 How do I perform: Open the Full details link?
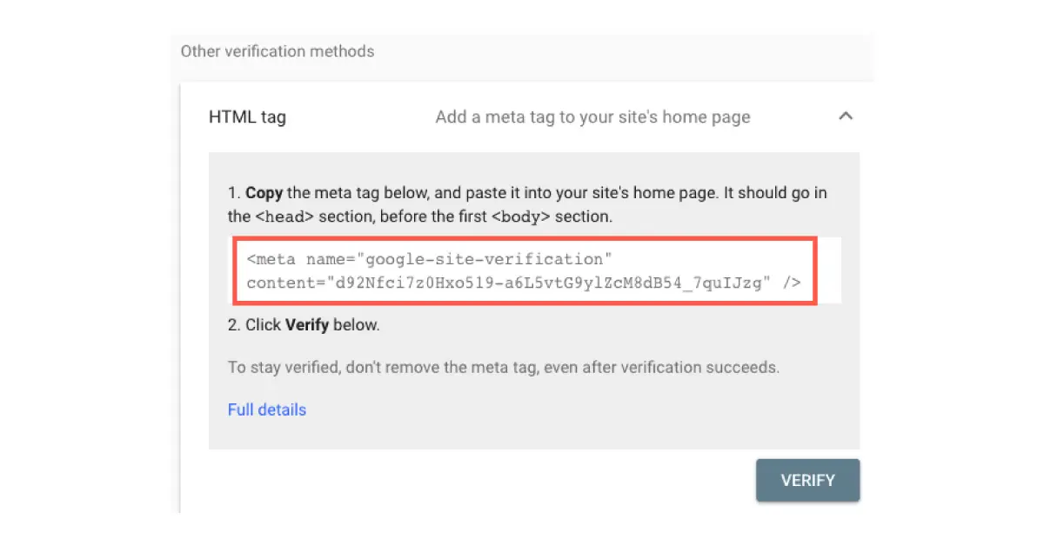[266, 409]
